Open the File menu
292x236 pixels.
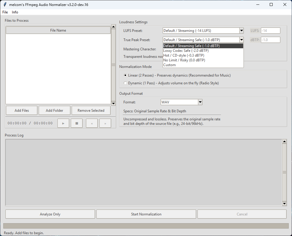(x=5, y=12)
